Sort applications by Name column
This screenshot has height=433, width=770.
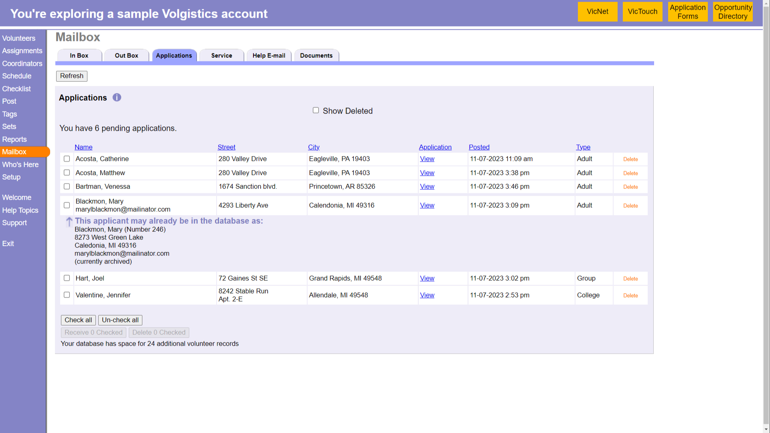click(83, 147)
